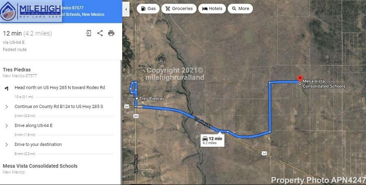Image resolution: width=366 pixels, height=185 pixels.
Task: Collapse the side panel arrow
Action: point(126,9)
